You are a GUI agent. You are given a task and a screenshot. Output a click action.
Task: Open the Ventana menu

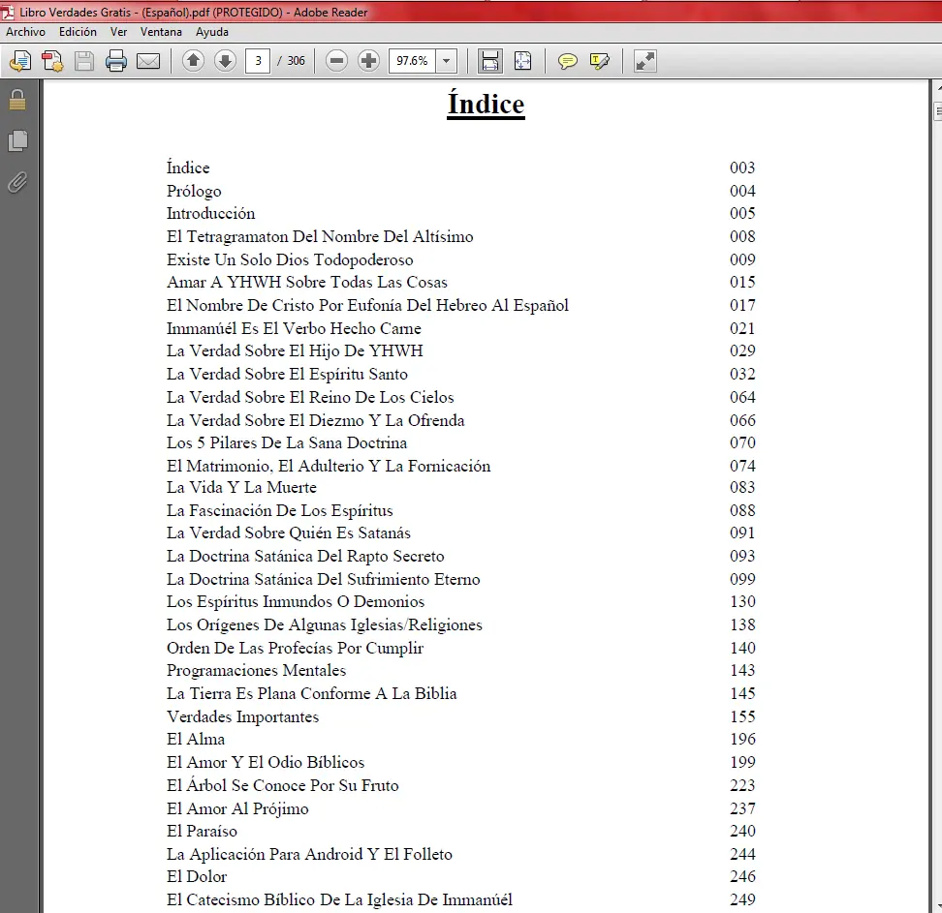coord(161,32)
